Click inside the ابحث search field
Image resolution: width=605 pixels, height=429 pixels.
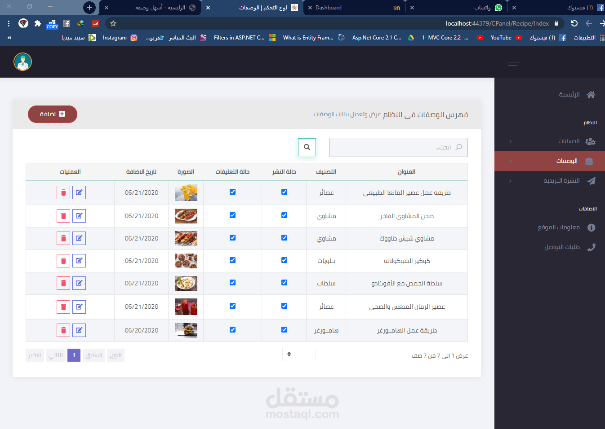point(398,147)
